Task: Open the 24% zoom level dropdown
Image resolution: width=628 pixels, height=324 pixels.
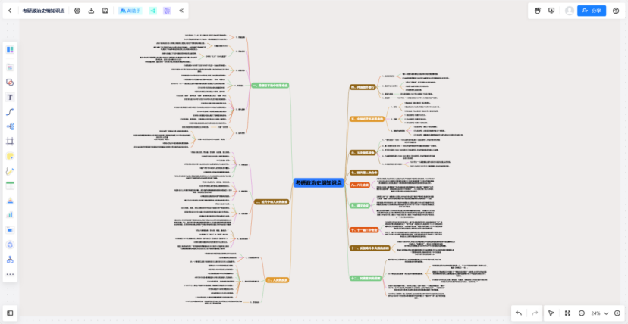Action: pos(600,313)
